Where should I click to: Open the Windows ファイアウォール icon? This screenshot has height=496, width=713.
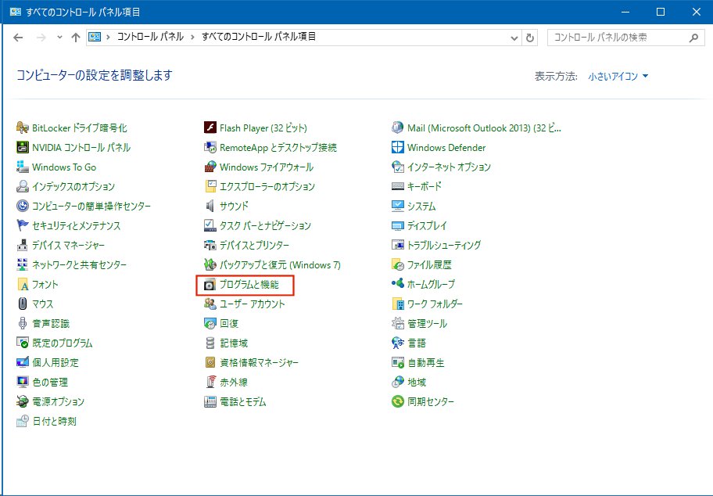pos(210,167)
